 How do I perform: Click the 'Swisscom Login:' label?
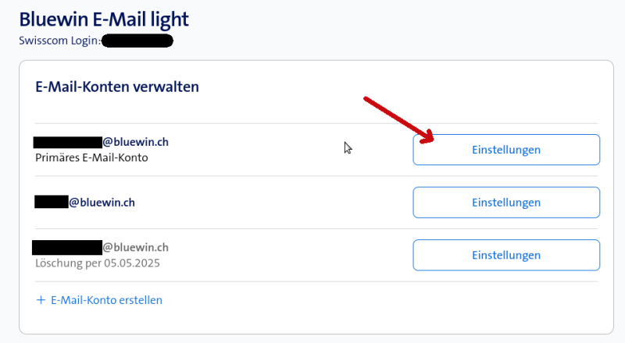tap(59, 40)
